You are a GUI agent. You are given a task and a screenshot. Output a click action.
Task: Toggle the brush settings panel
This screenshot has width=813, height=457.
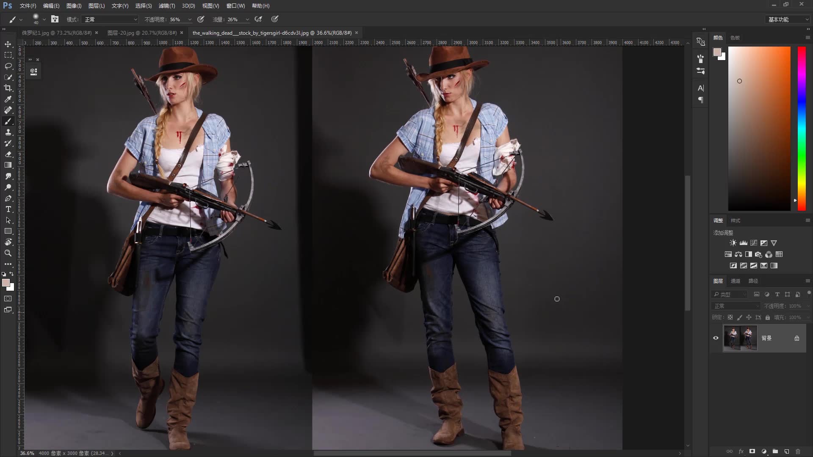[x=55, y=19]
